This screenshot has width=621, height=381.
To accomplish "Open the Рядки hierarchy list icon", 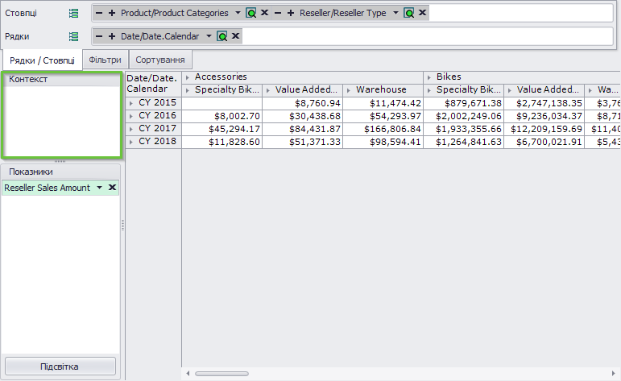I will 73,36.
